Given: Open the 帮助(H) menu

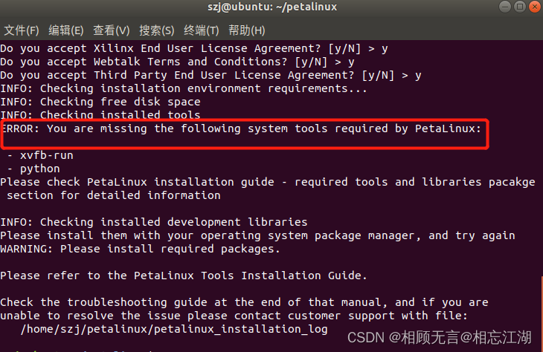Looking at the screenshot, I should click(x=246, y=30).
